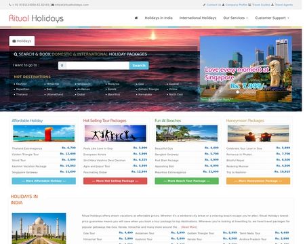This screenshot has width=305, height=244.
Task: Click the Rajasthan hot destination
Action: pos(22,89)
